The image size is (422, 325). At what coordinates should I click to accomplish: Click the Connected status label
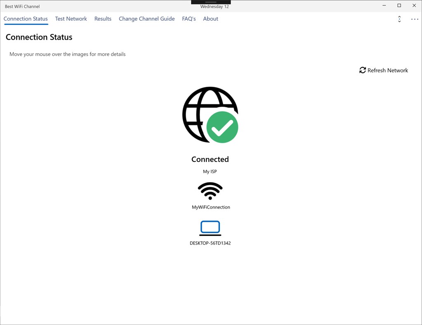210,159
